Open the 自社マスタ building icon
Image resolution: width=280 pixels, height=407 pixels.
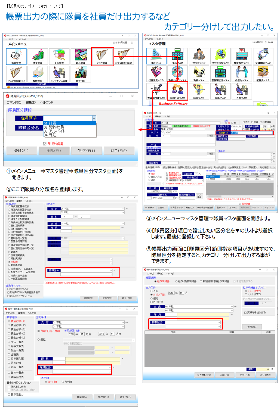click(156, 56)
